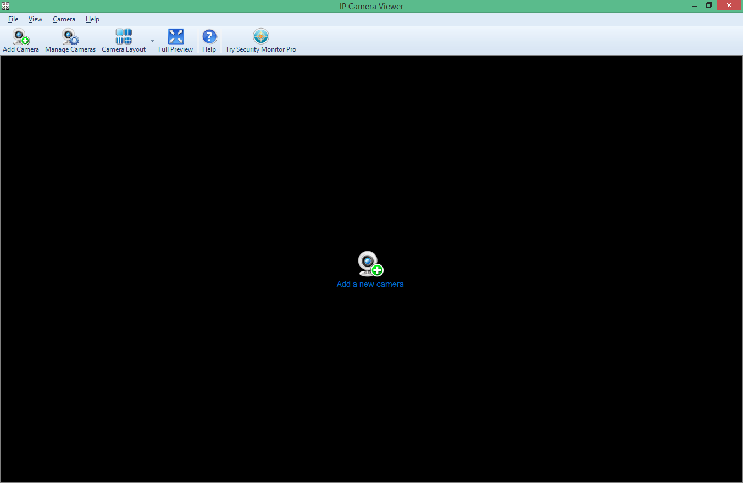
Task: Open the File menu
Action: (13, 19)
